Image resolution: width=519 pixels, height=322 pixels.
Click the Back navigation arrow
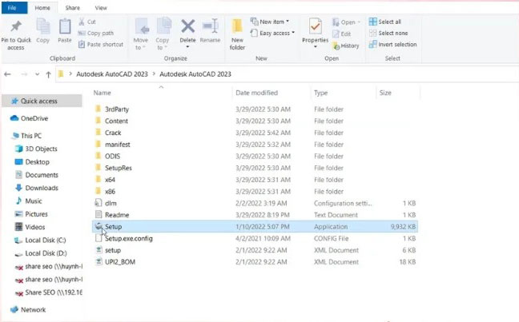click(x=7, y=74)
